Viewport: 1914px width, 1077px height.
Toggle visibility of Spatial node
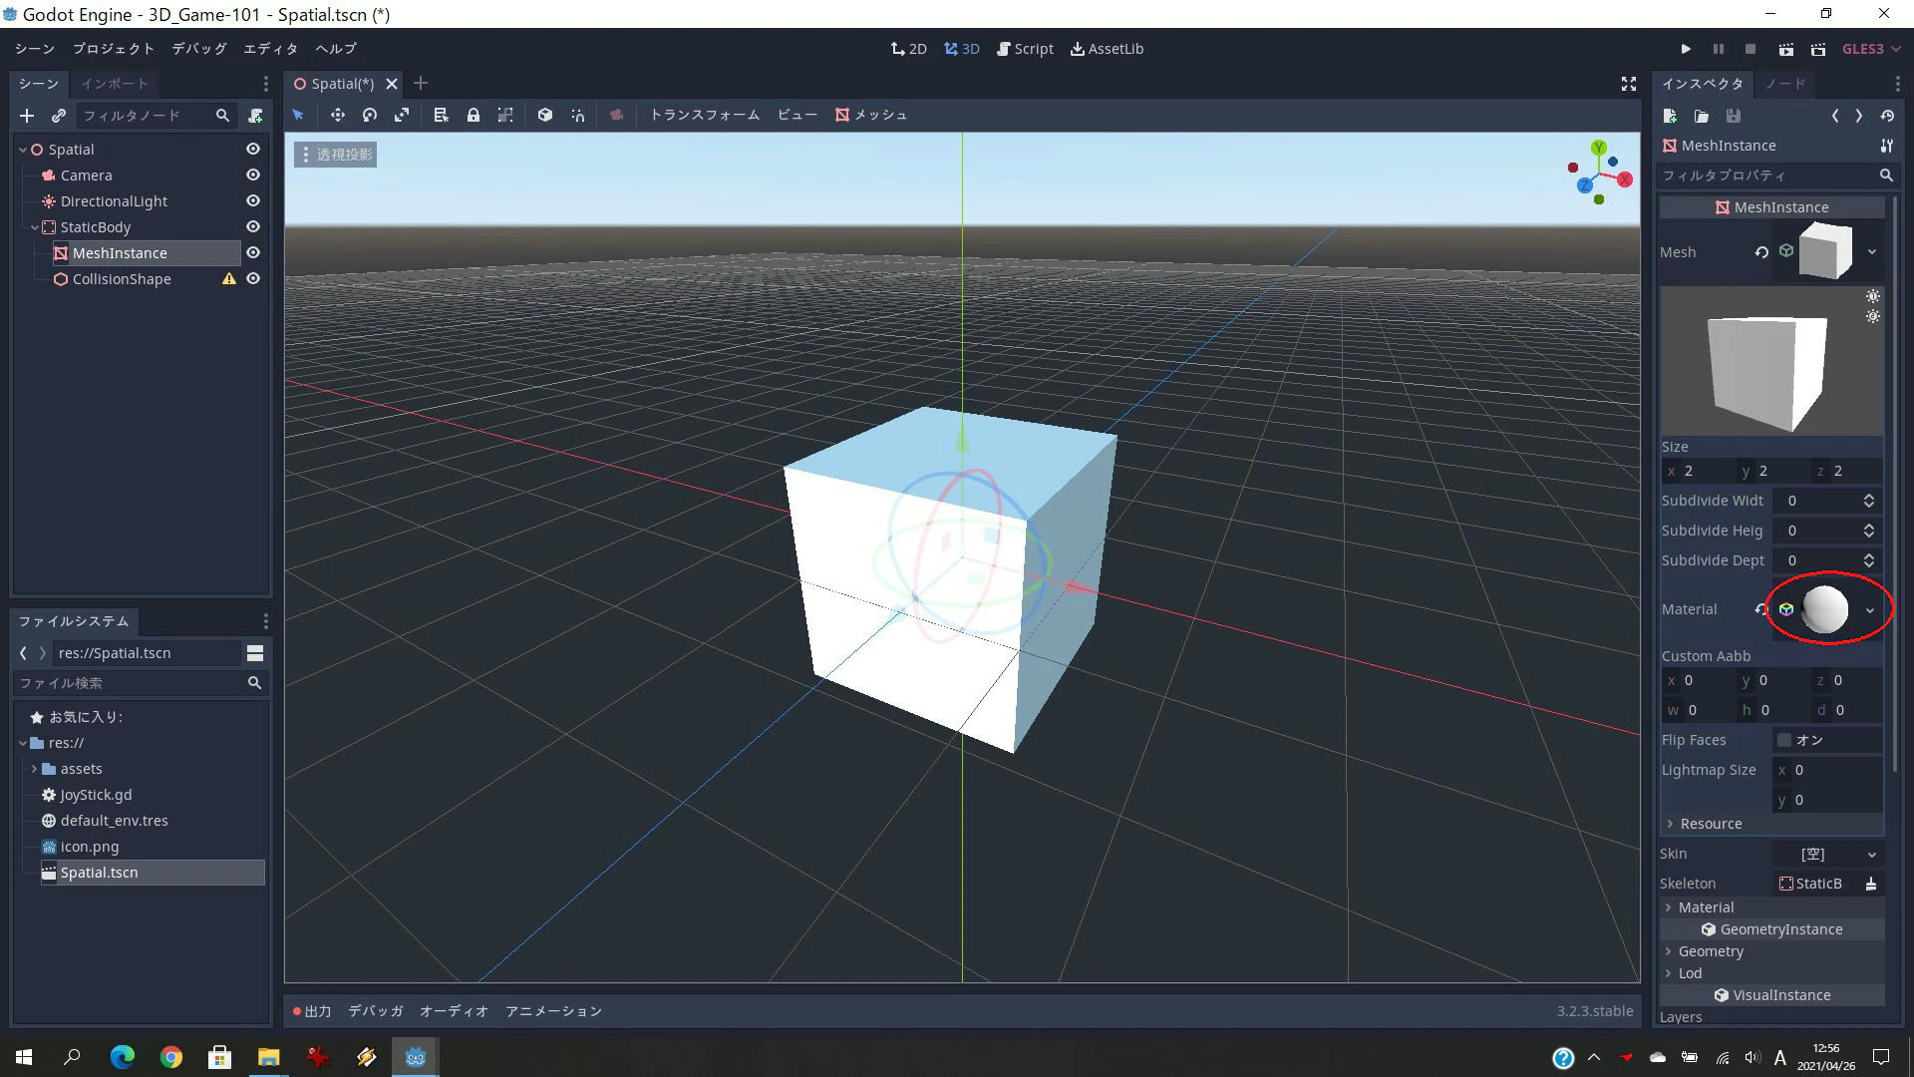253,149
